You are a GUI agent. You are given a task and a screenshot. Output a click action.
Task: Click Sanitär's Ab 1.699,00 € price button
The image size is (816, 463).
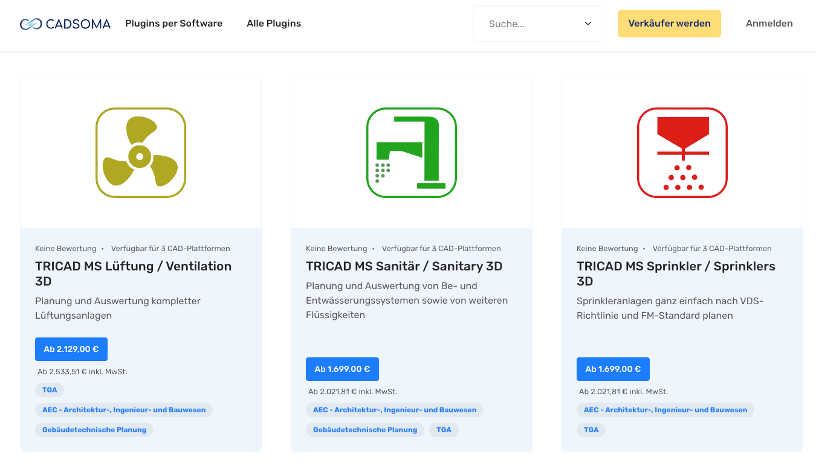pos(342,369)
